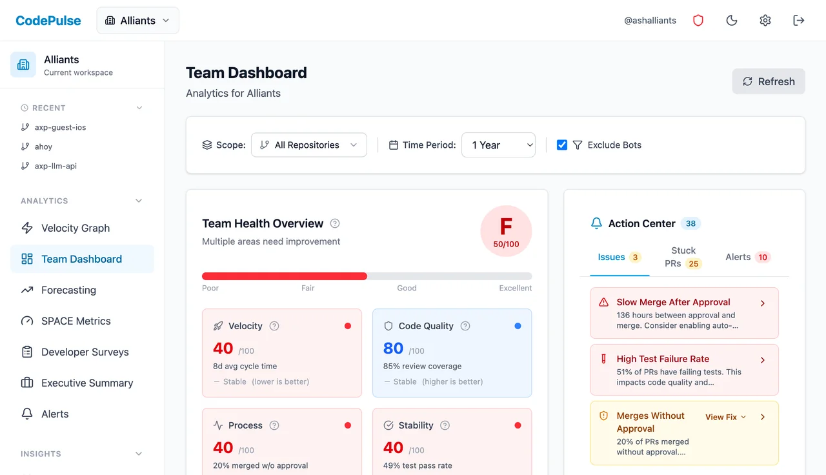The image size is (826, 475).
Task: Click the Forecasting trend arrow icon
Action: [x=27, y=290]
